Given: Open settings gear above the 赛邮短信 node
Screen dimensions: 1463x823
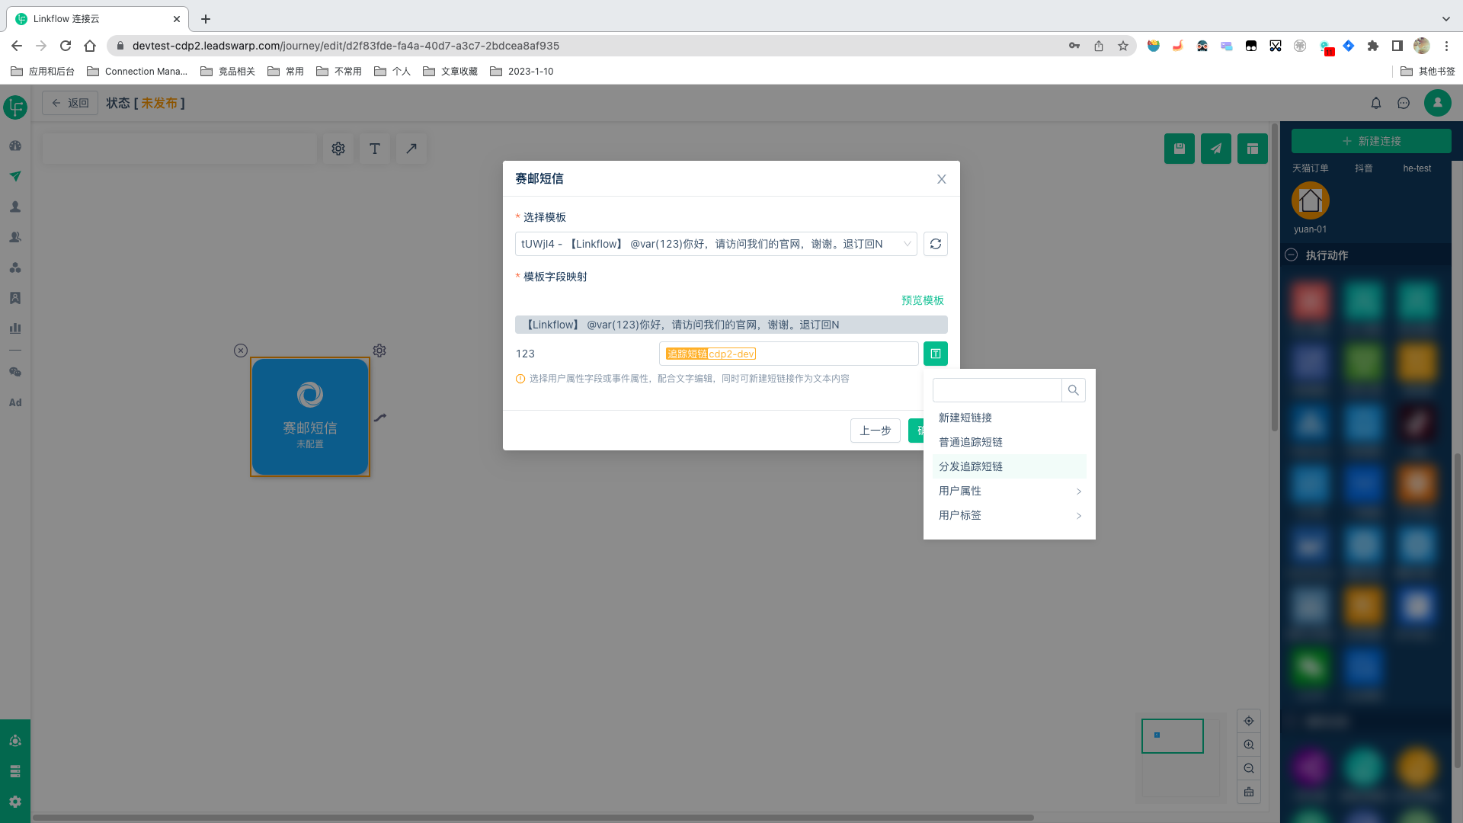Looking at the screenshot, I should click(x=379, y=351).
